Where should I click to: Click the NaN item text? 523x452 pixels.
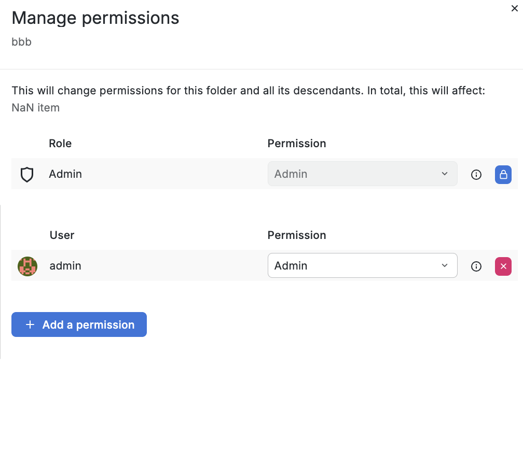[x=36, y=108]
